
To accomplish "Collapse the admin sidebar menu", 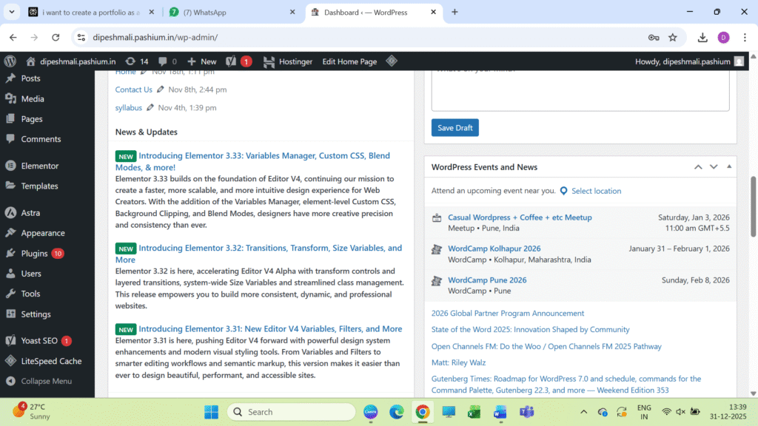I will coord(46,381).
